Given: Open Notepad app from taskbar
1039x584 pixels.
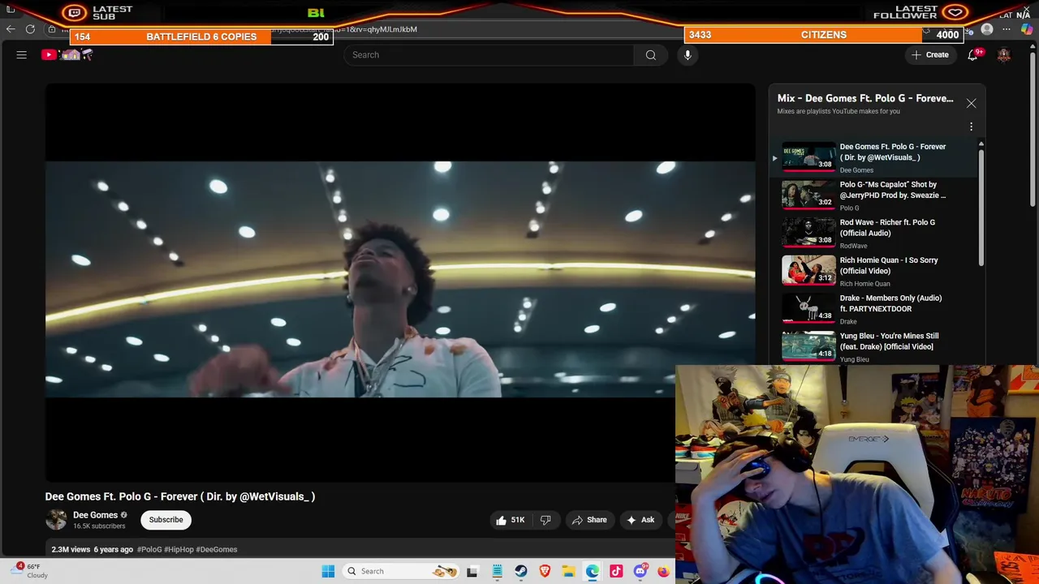Looking at the screenshot, I should coord(497,571).
